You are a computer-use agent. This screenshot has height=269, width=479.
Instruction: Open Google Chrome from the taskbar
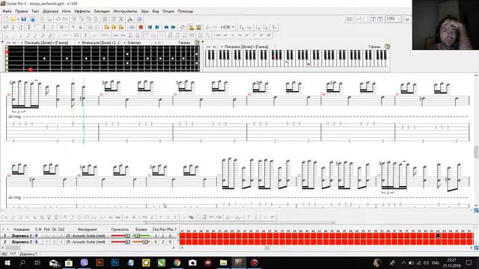177,262
